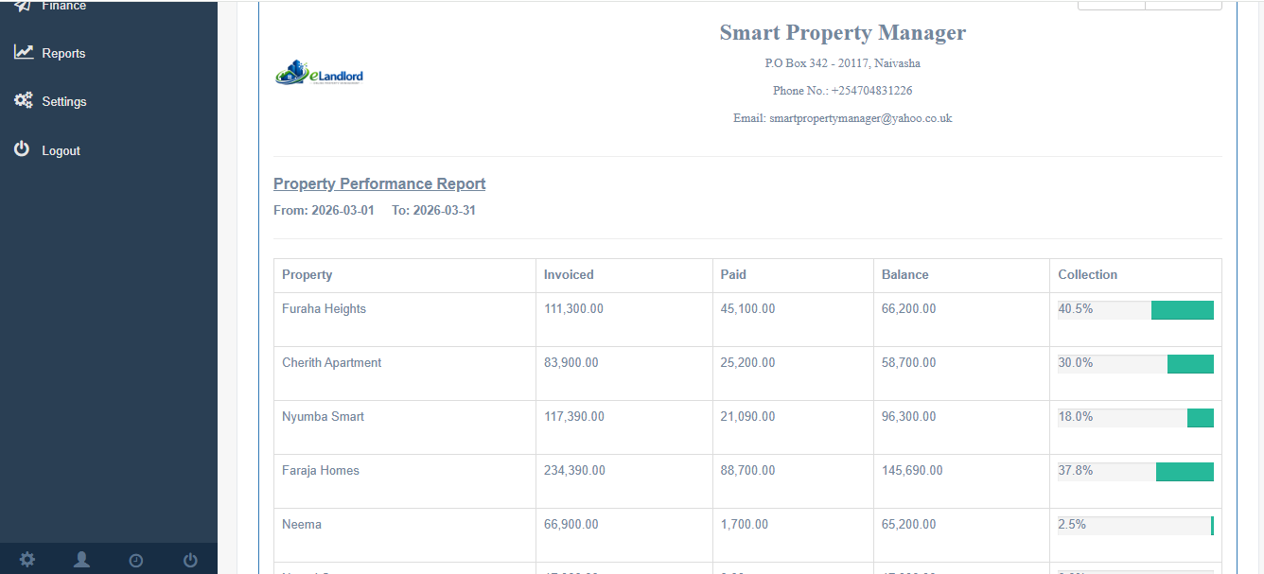The width and height of the screenshot is (1264, 574).
Task: Click the Logout text link
Action: [x=61, y=150]
